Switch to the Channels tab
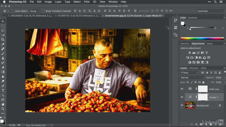Image resolution: width=226 pixels, height=127 pixels. [x=194, y=68]
